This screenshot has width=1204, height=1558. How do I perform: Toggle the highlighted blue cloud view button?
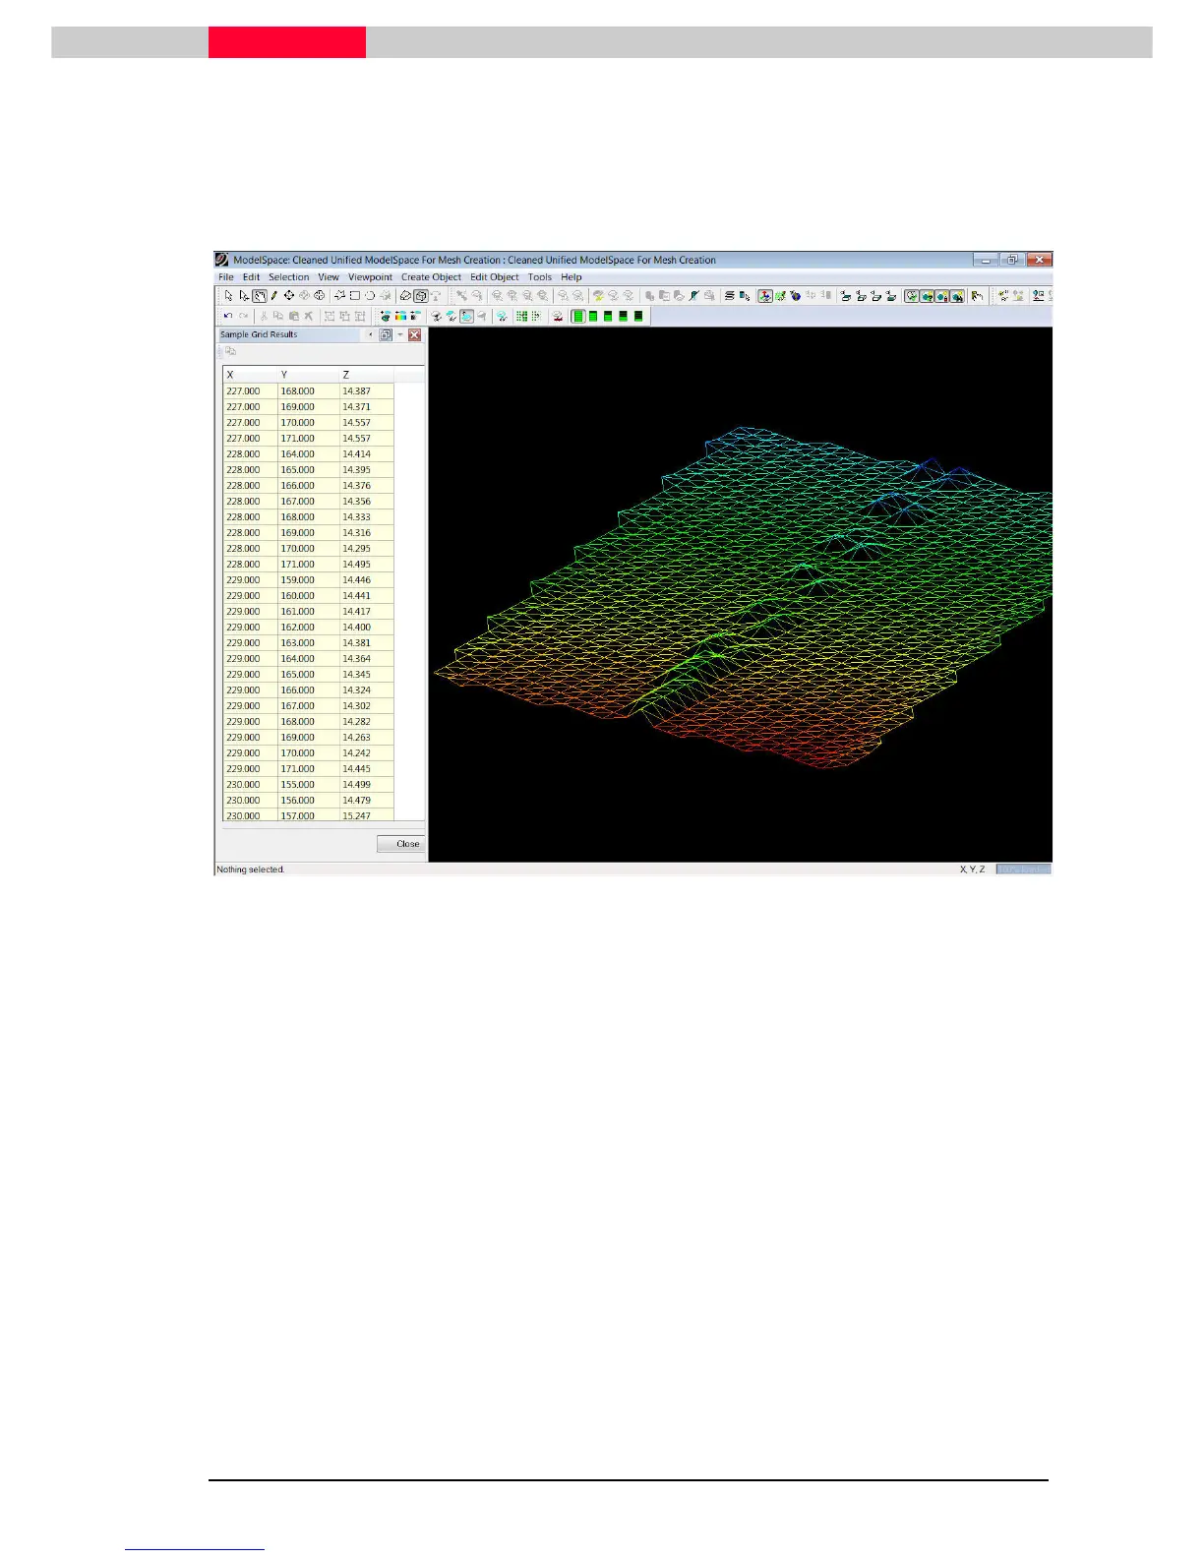point(466,316)
